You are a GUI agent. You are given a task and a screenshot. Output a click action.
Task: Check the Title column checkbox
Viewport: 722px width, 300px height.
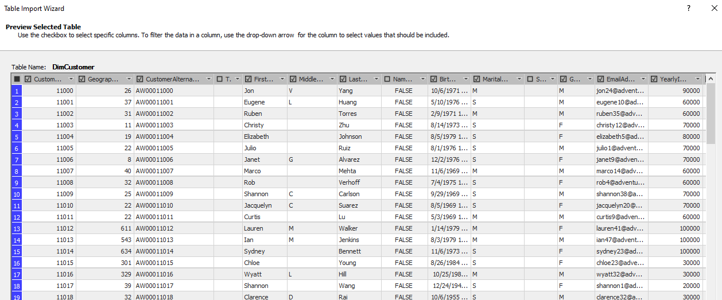tap(219, 79)
